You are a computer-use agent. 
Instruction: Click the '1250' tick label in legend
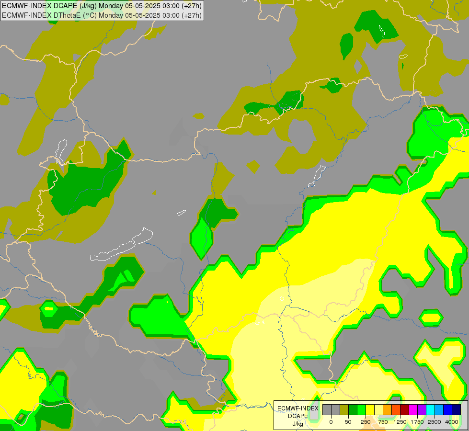(400, 422)
